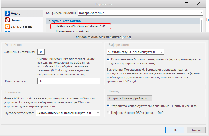Click the Смещения источника input field
The width and height of the screenshot is (209, 136).
point(41,52)
